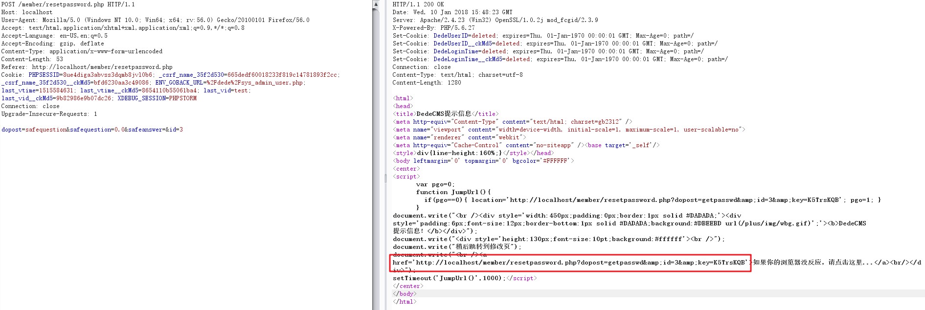The image size is (925, 310).
Task: Select the response Content-Type charset=utf-8 header
Action: click(457, 75)
